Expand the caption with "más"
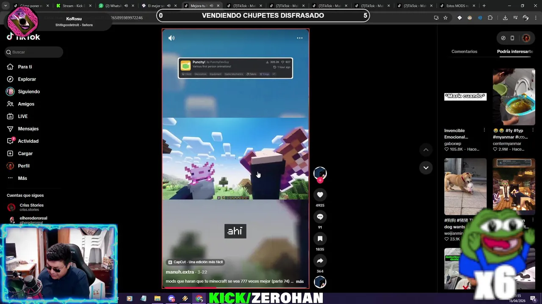The width and height of the screenshot is (542, 304). pos(300,281)
